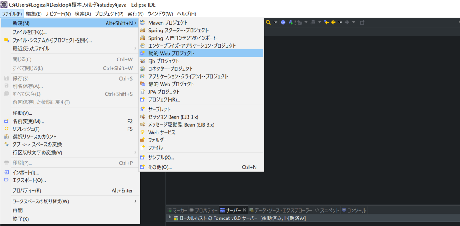Click the Web サービス lightbulb icon

(x=143, y=132)
